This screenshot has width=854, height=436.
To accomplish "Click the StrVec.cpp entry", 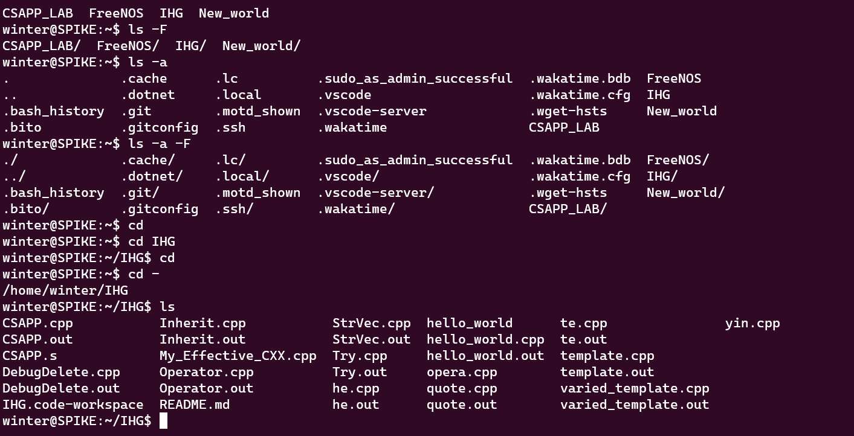I will tap(371, 323).
